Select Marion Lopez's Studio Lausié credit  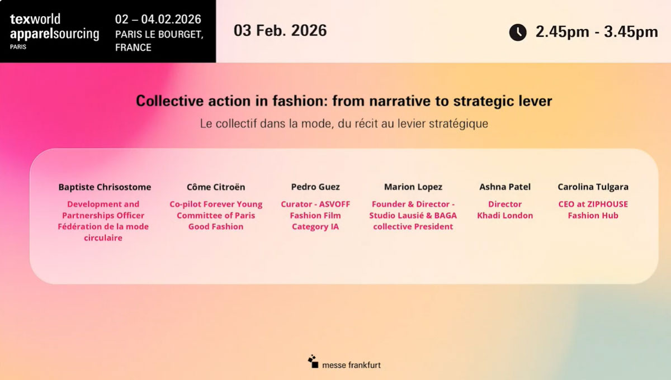click(413, 215)
